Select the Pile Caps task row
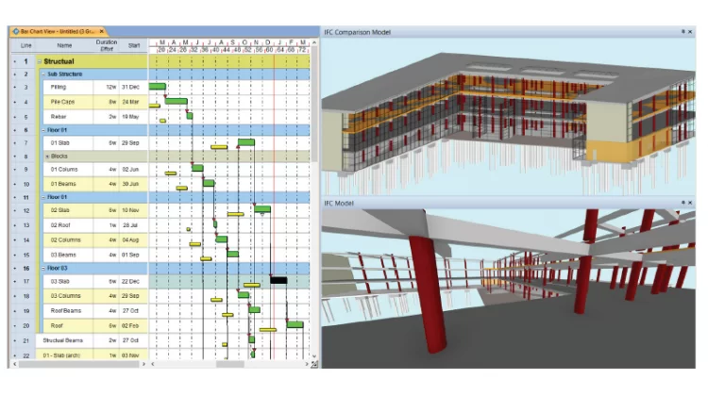 pyautogui.click(x=64, y=102)
